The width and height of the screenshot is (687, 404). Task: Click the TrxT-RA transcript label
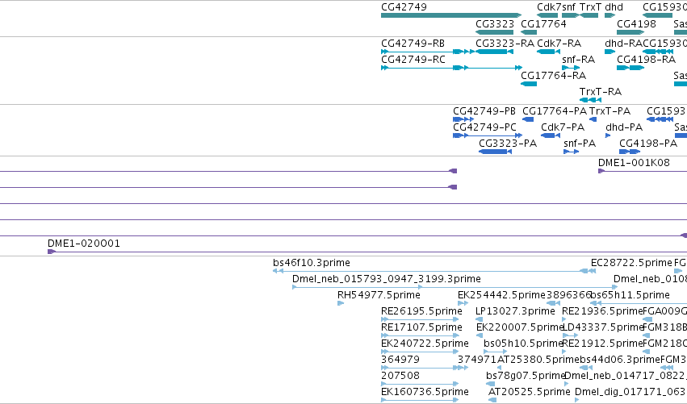point(601,92)
